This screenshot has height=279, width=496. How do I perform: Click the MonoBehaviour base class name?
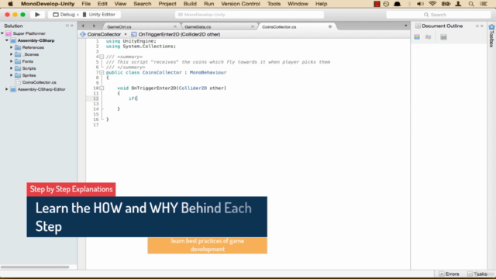coord(208,72)
